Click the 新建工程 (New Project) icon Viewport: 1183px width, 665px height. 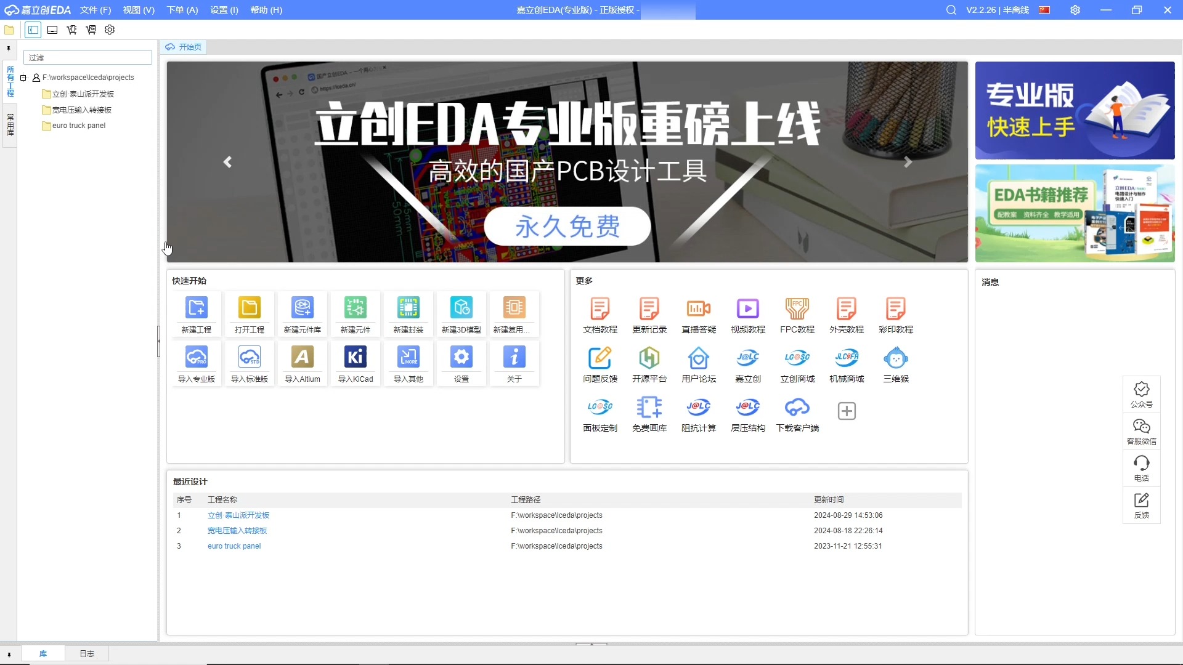click(197, 308)
